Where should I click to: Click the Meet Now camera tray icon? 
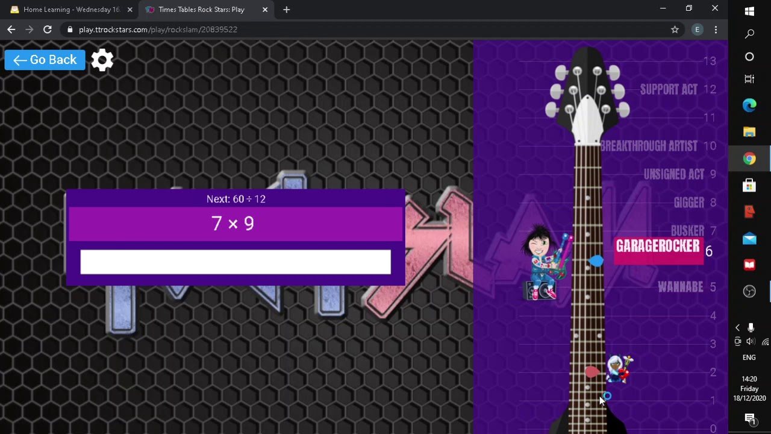pyautogui.click(x=738, y=341)
